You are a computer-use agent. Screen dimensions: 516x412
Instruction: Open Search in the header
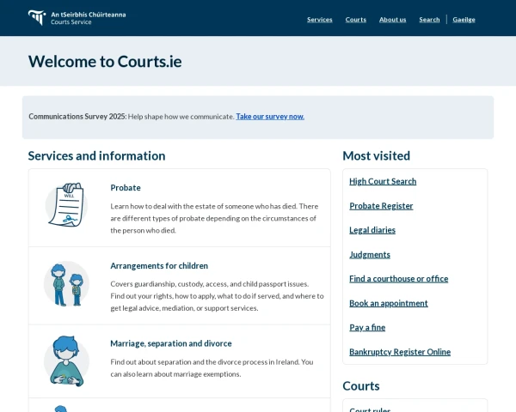click(429, 20)
